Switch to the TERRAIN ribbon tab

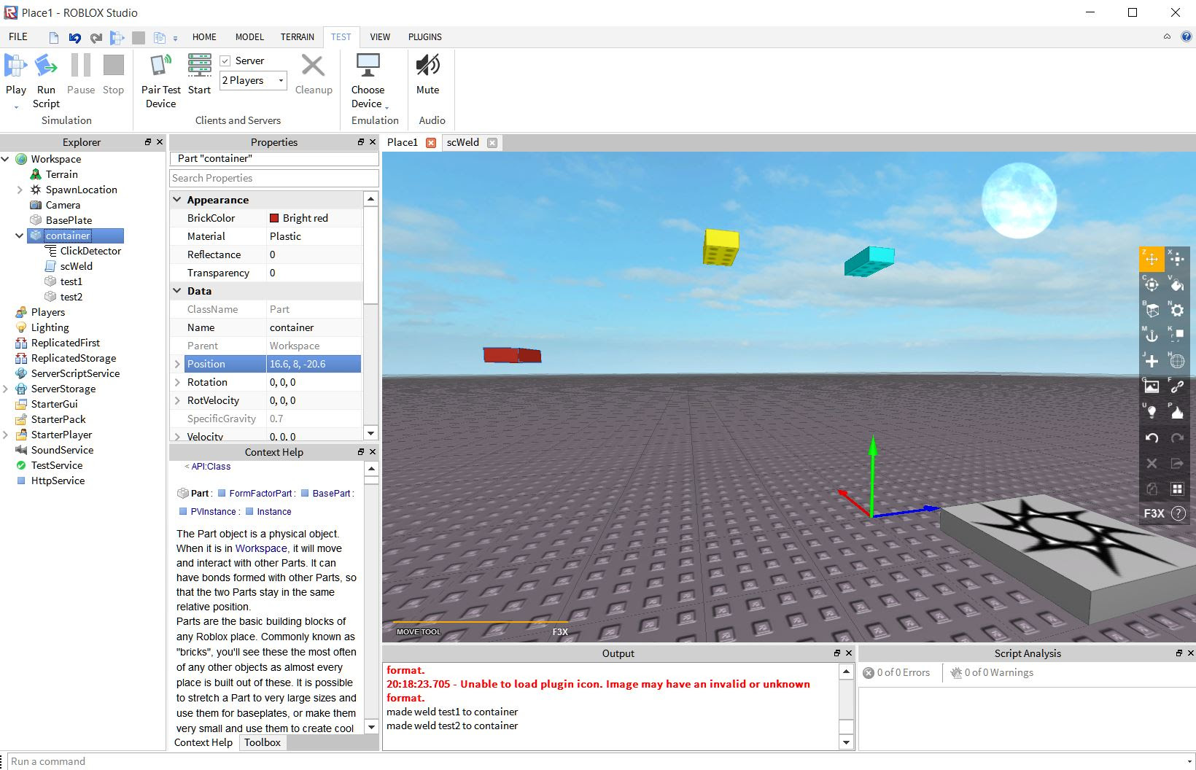[x=297, y=37]
